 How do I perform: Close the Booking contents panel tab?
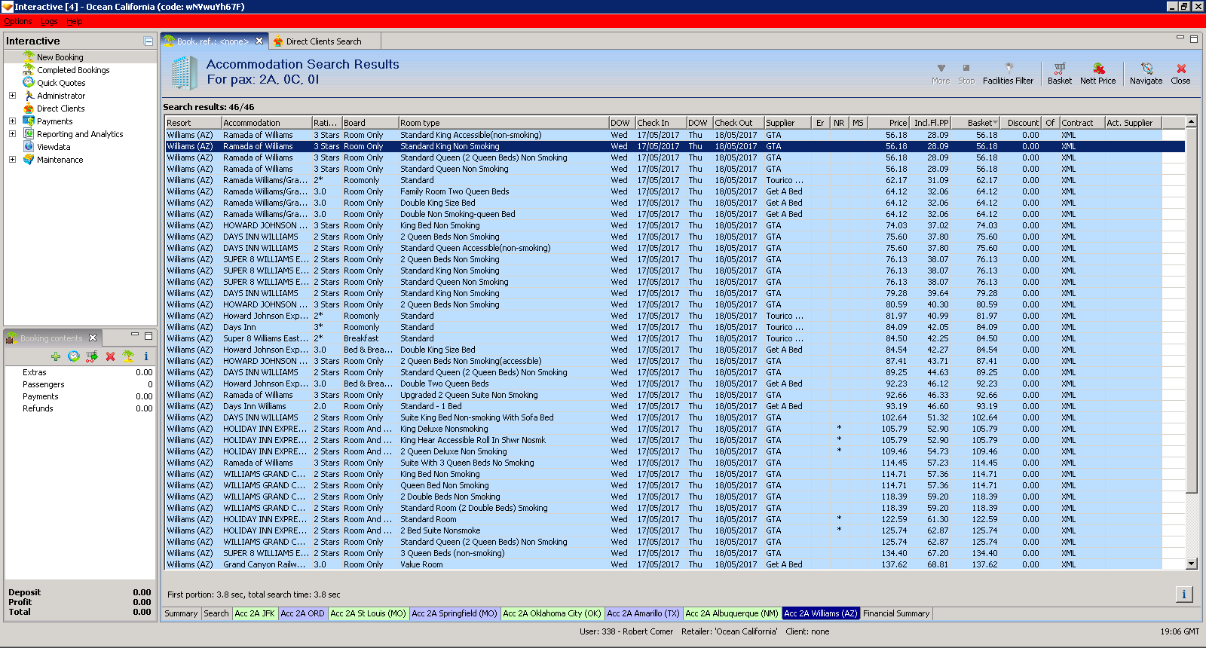click(x=93, y=338)
